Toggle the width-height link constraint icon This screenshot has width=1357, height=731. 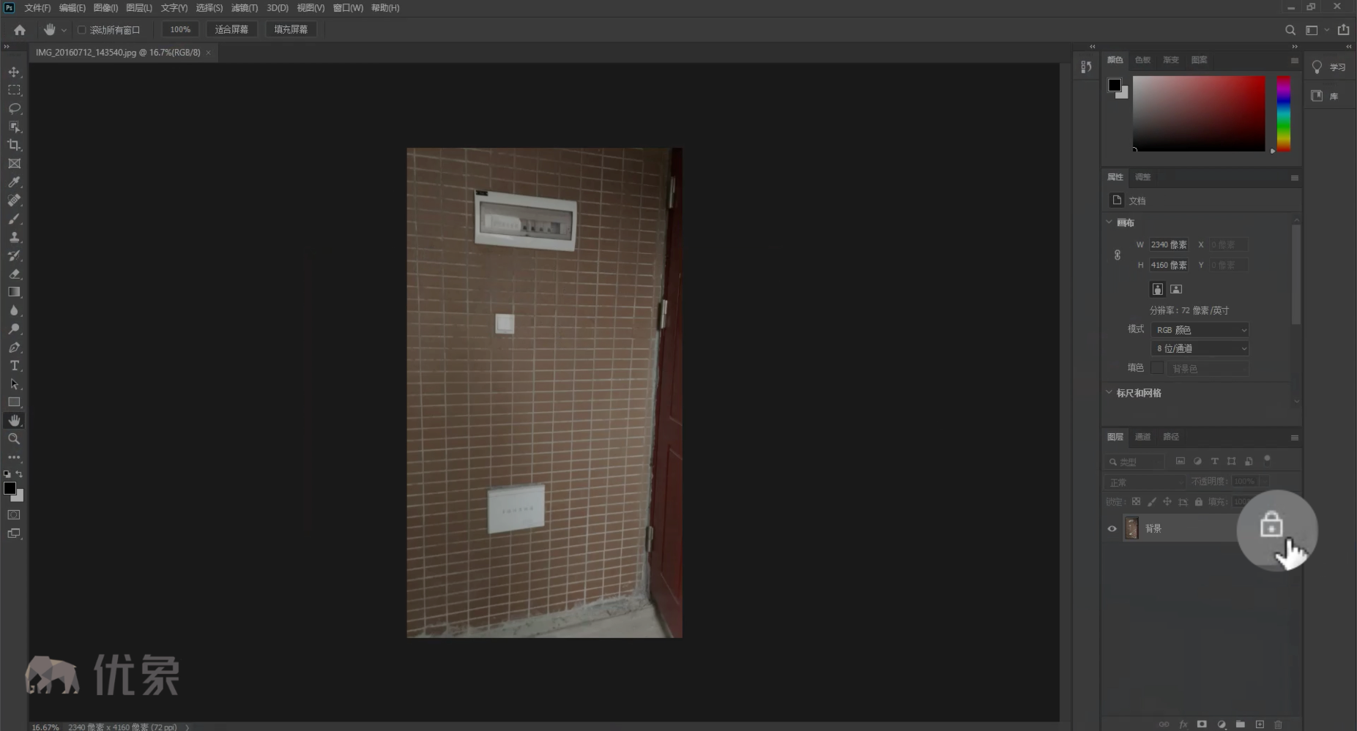(x=1117, y=255)
